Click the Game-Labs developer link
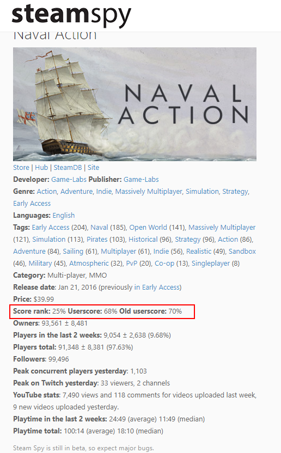This screenshot has width=281, height=453. pos(69,180)
